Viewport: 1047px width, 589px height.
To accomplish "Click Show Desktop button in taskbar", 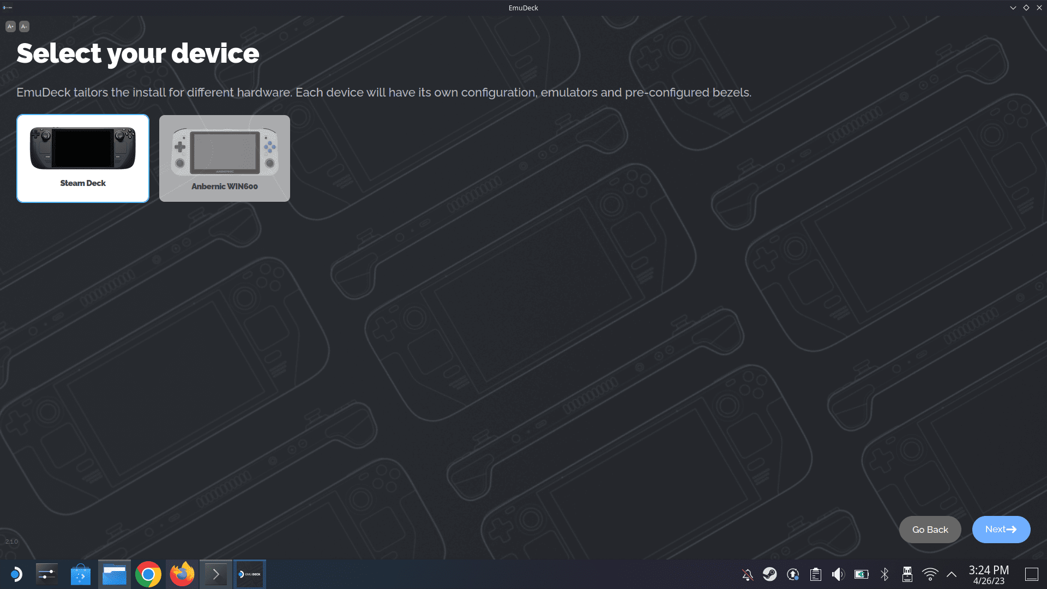I will coord(1032,574).
